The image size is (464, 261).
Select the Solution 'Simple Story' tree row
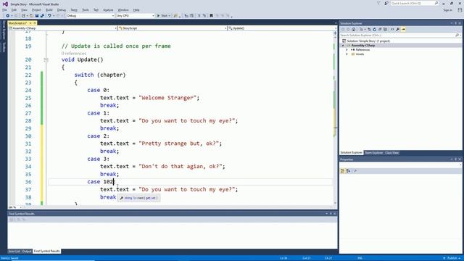click(x=368, y=41)
